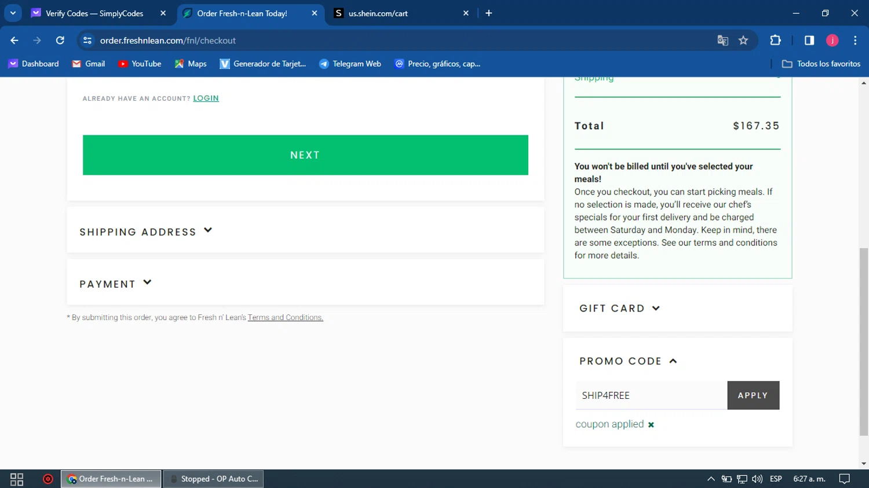Click the network tray icon
The width and height of the screenshot is (869, 488).
742,479
